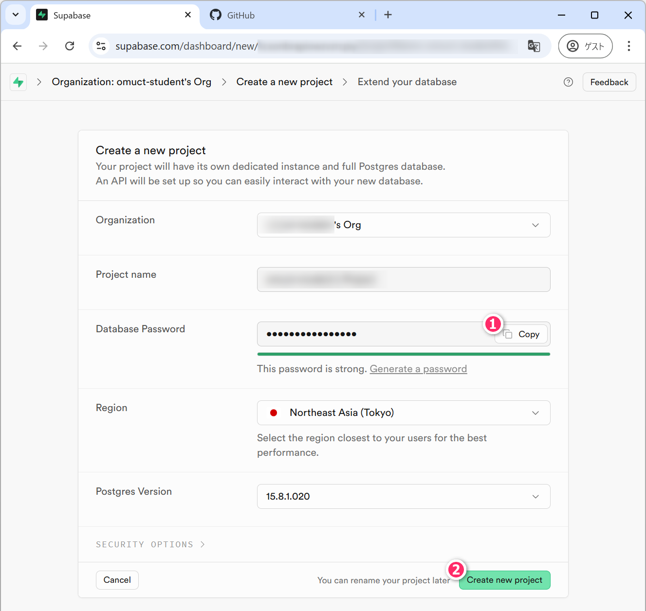646x611 pixels.
Task: Expand the Security Options section
Action: point(150,544)
